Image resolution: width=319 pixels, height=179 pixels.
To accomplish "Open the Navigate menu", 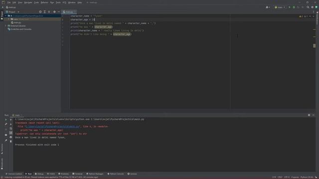I will coord(28,2).
